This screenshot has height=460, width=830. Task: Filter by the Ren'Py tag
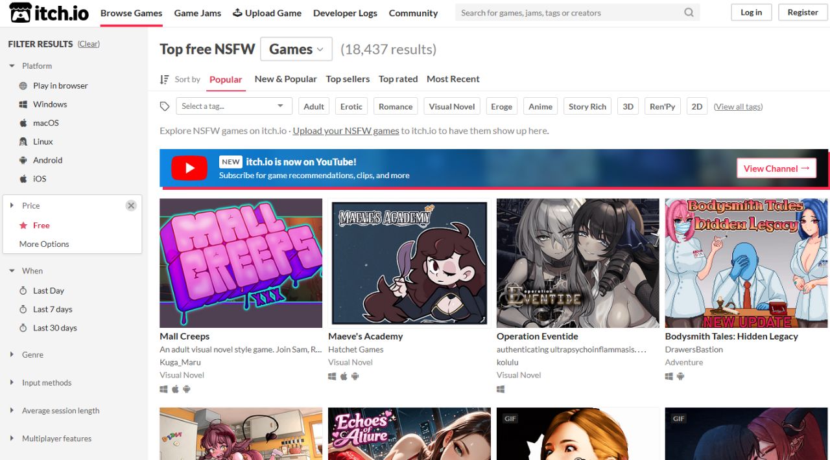point(662,106)
